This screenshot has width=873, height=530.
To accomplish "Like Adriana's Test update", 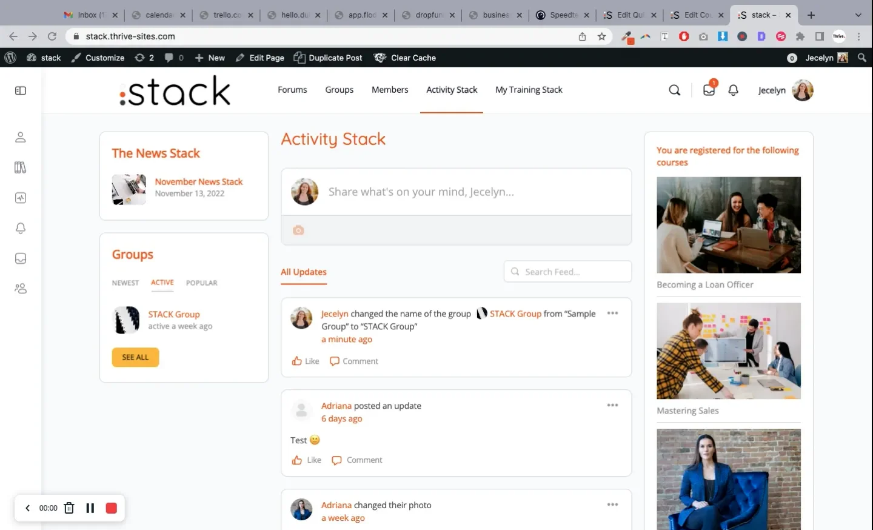I will click(307, 460).
